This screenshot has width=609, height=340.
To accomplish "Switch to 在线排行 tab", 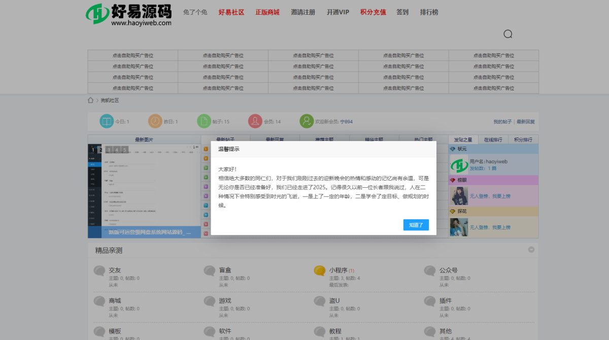I will [493, 140].
